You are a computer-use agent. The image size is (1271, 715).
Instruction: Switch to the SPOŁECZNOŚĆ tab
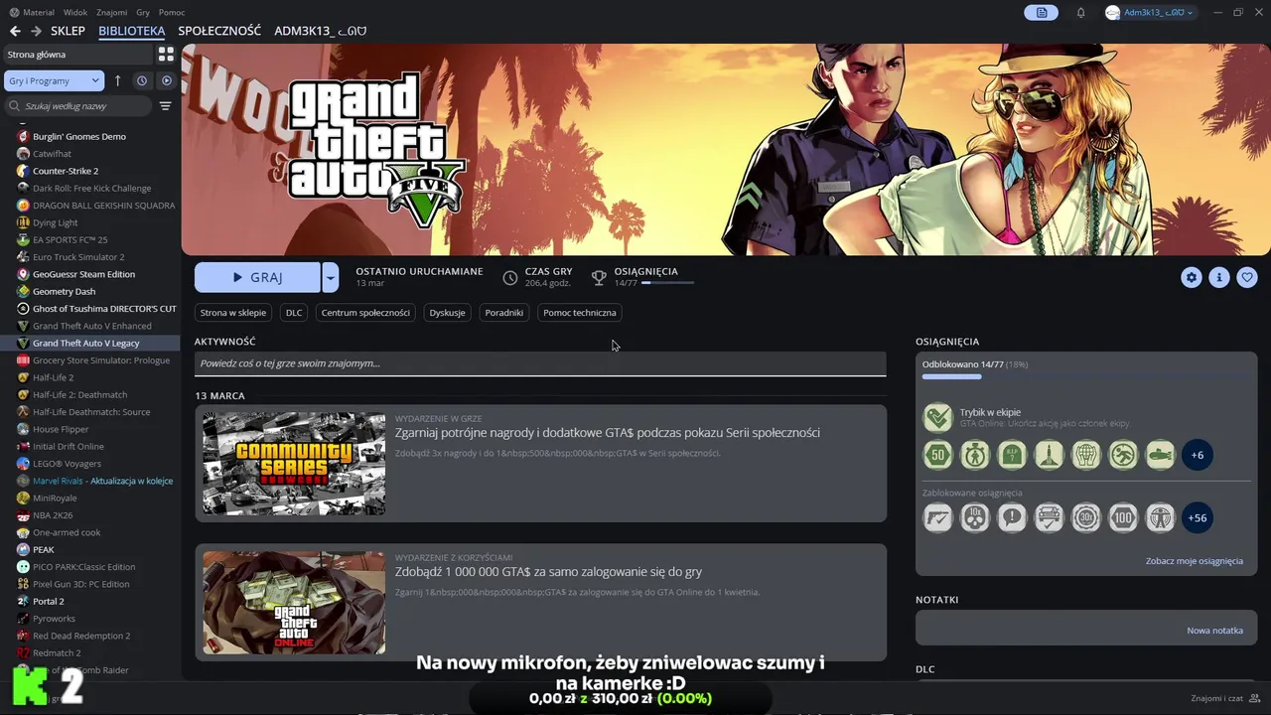[x=219, y=31]
